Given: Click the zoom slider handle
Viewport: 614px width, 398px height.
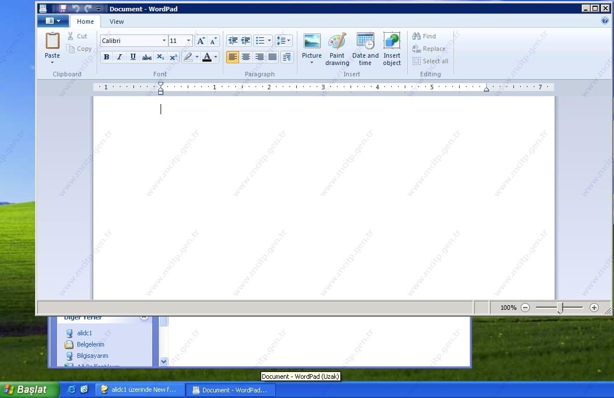Looking at the screenshot, I should (x=560, y=308).
